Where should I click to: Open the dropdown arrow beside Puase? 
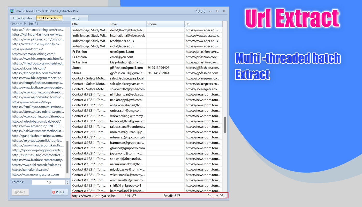pos(67,192)
